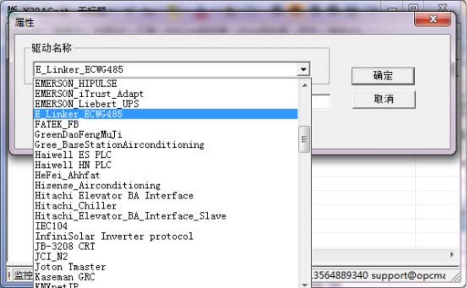
Task: Select Joton Tmaster driver
Action: tap(166, 267)
